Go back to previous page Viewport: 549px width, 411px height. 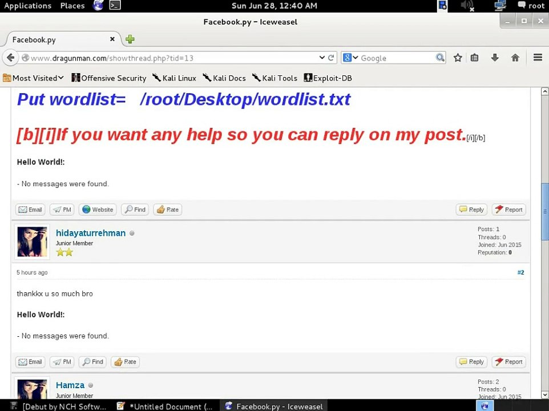point(10,58)
